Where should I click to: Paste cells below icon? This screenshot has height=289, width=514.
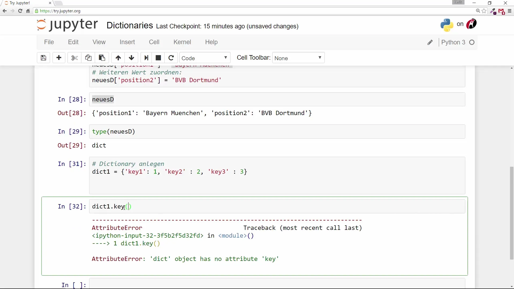(102, 58)
